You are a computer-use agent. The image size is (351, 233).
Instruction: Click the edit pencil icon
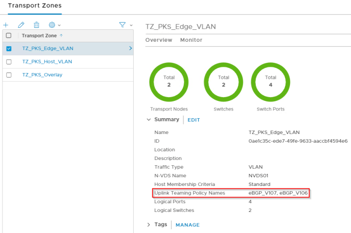click(21, 25)
